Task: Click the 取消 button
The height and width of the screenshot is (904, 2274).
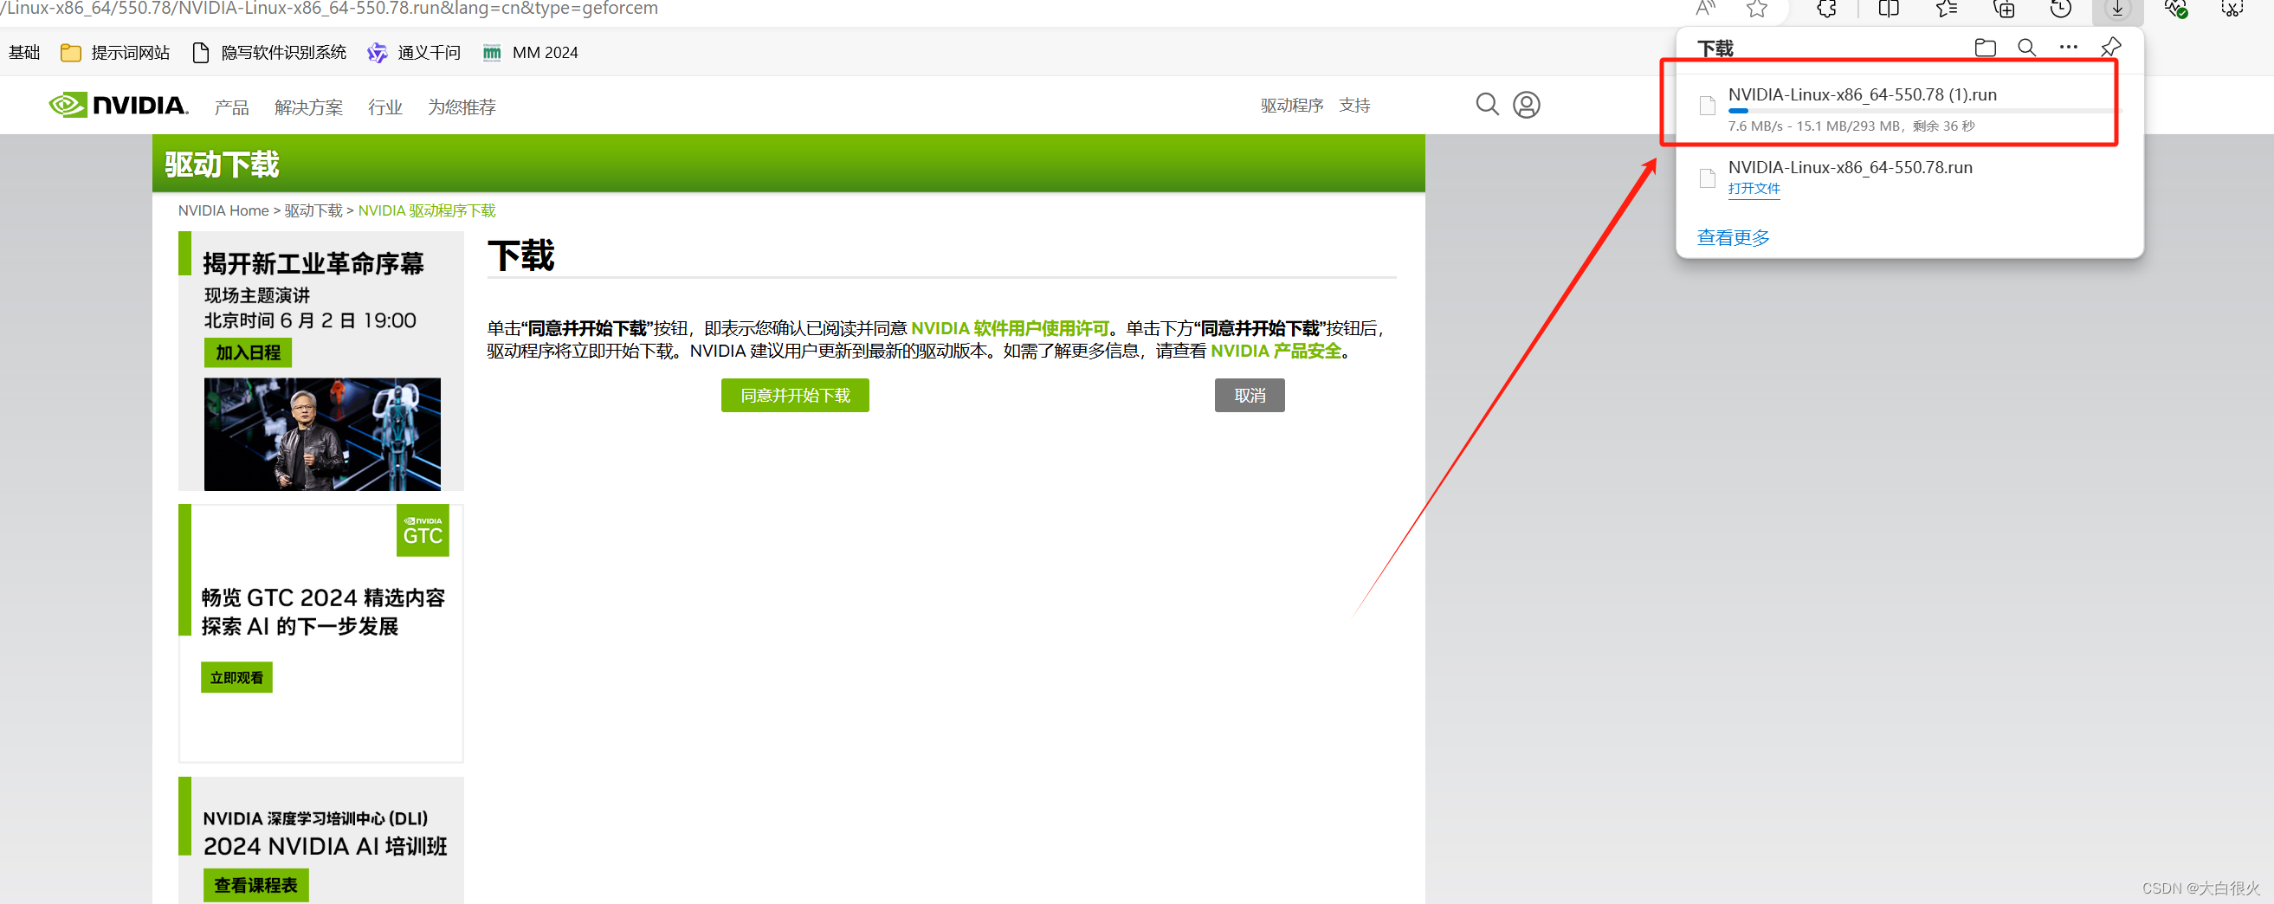Action: coord(1249,396)
